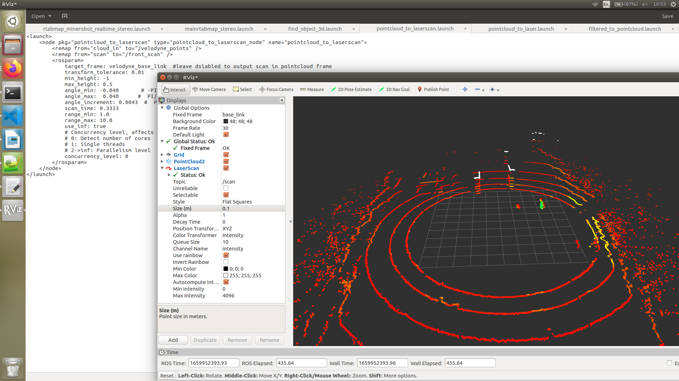
Task: Close the Displays panel
Action: [x=282, y=100]
